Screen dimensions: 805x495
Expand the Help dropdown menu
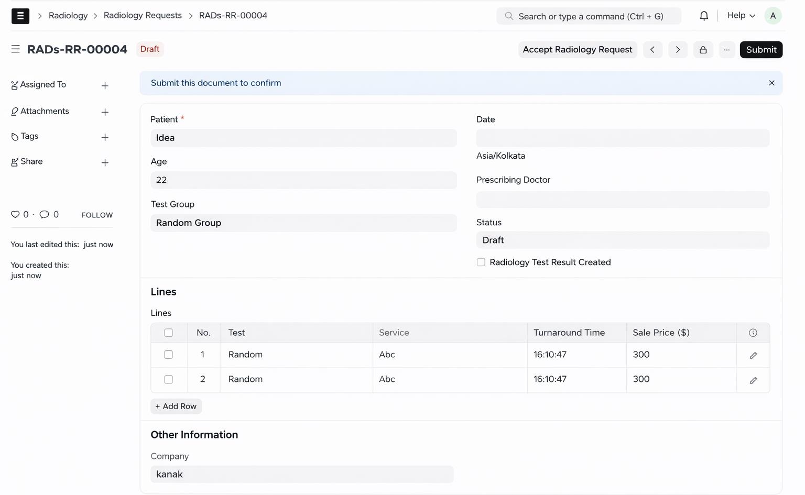pos(741,16)
